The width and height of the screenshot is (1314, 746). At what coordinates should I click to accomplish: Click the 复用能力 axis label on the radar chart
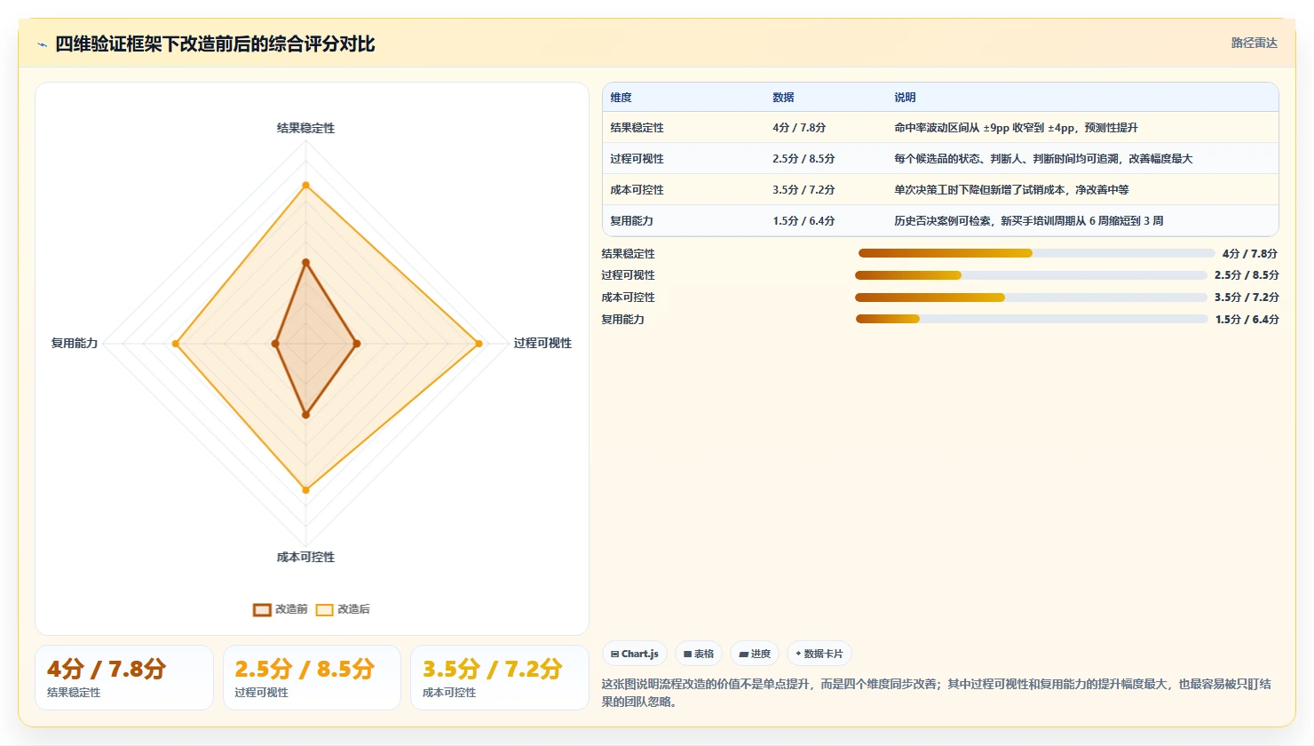tap(75, 343)
